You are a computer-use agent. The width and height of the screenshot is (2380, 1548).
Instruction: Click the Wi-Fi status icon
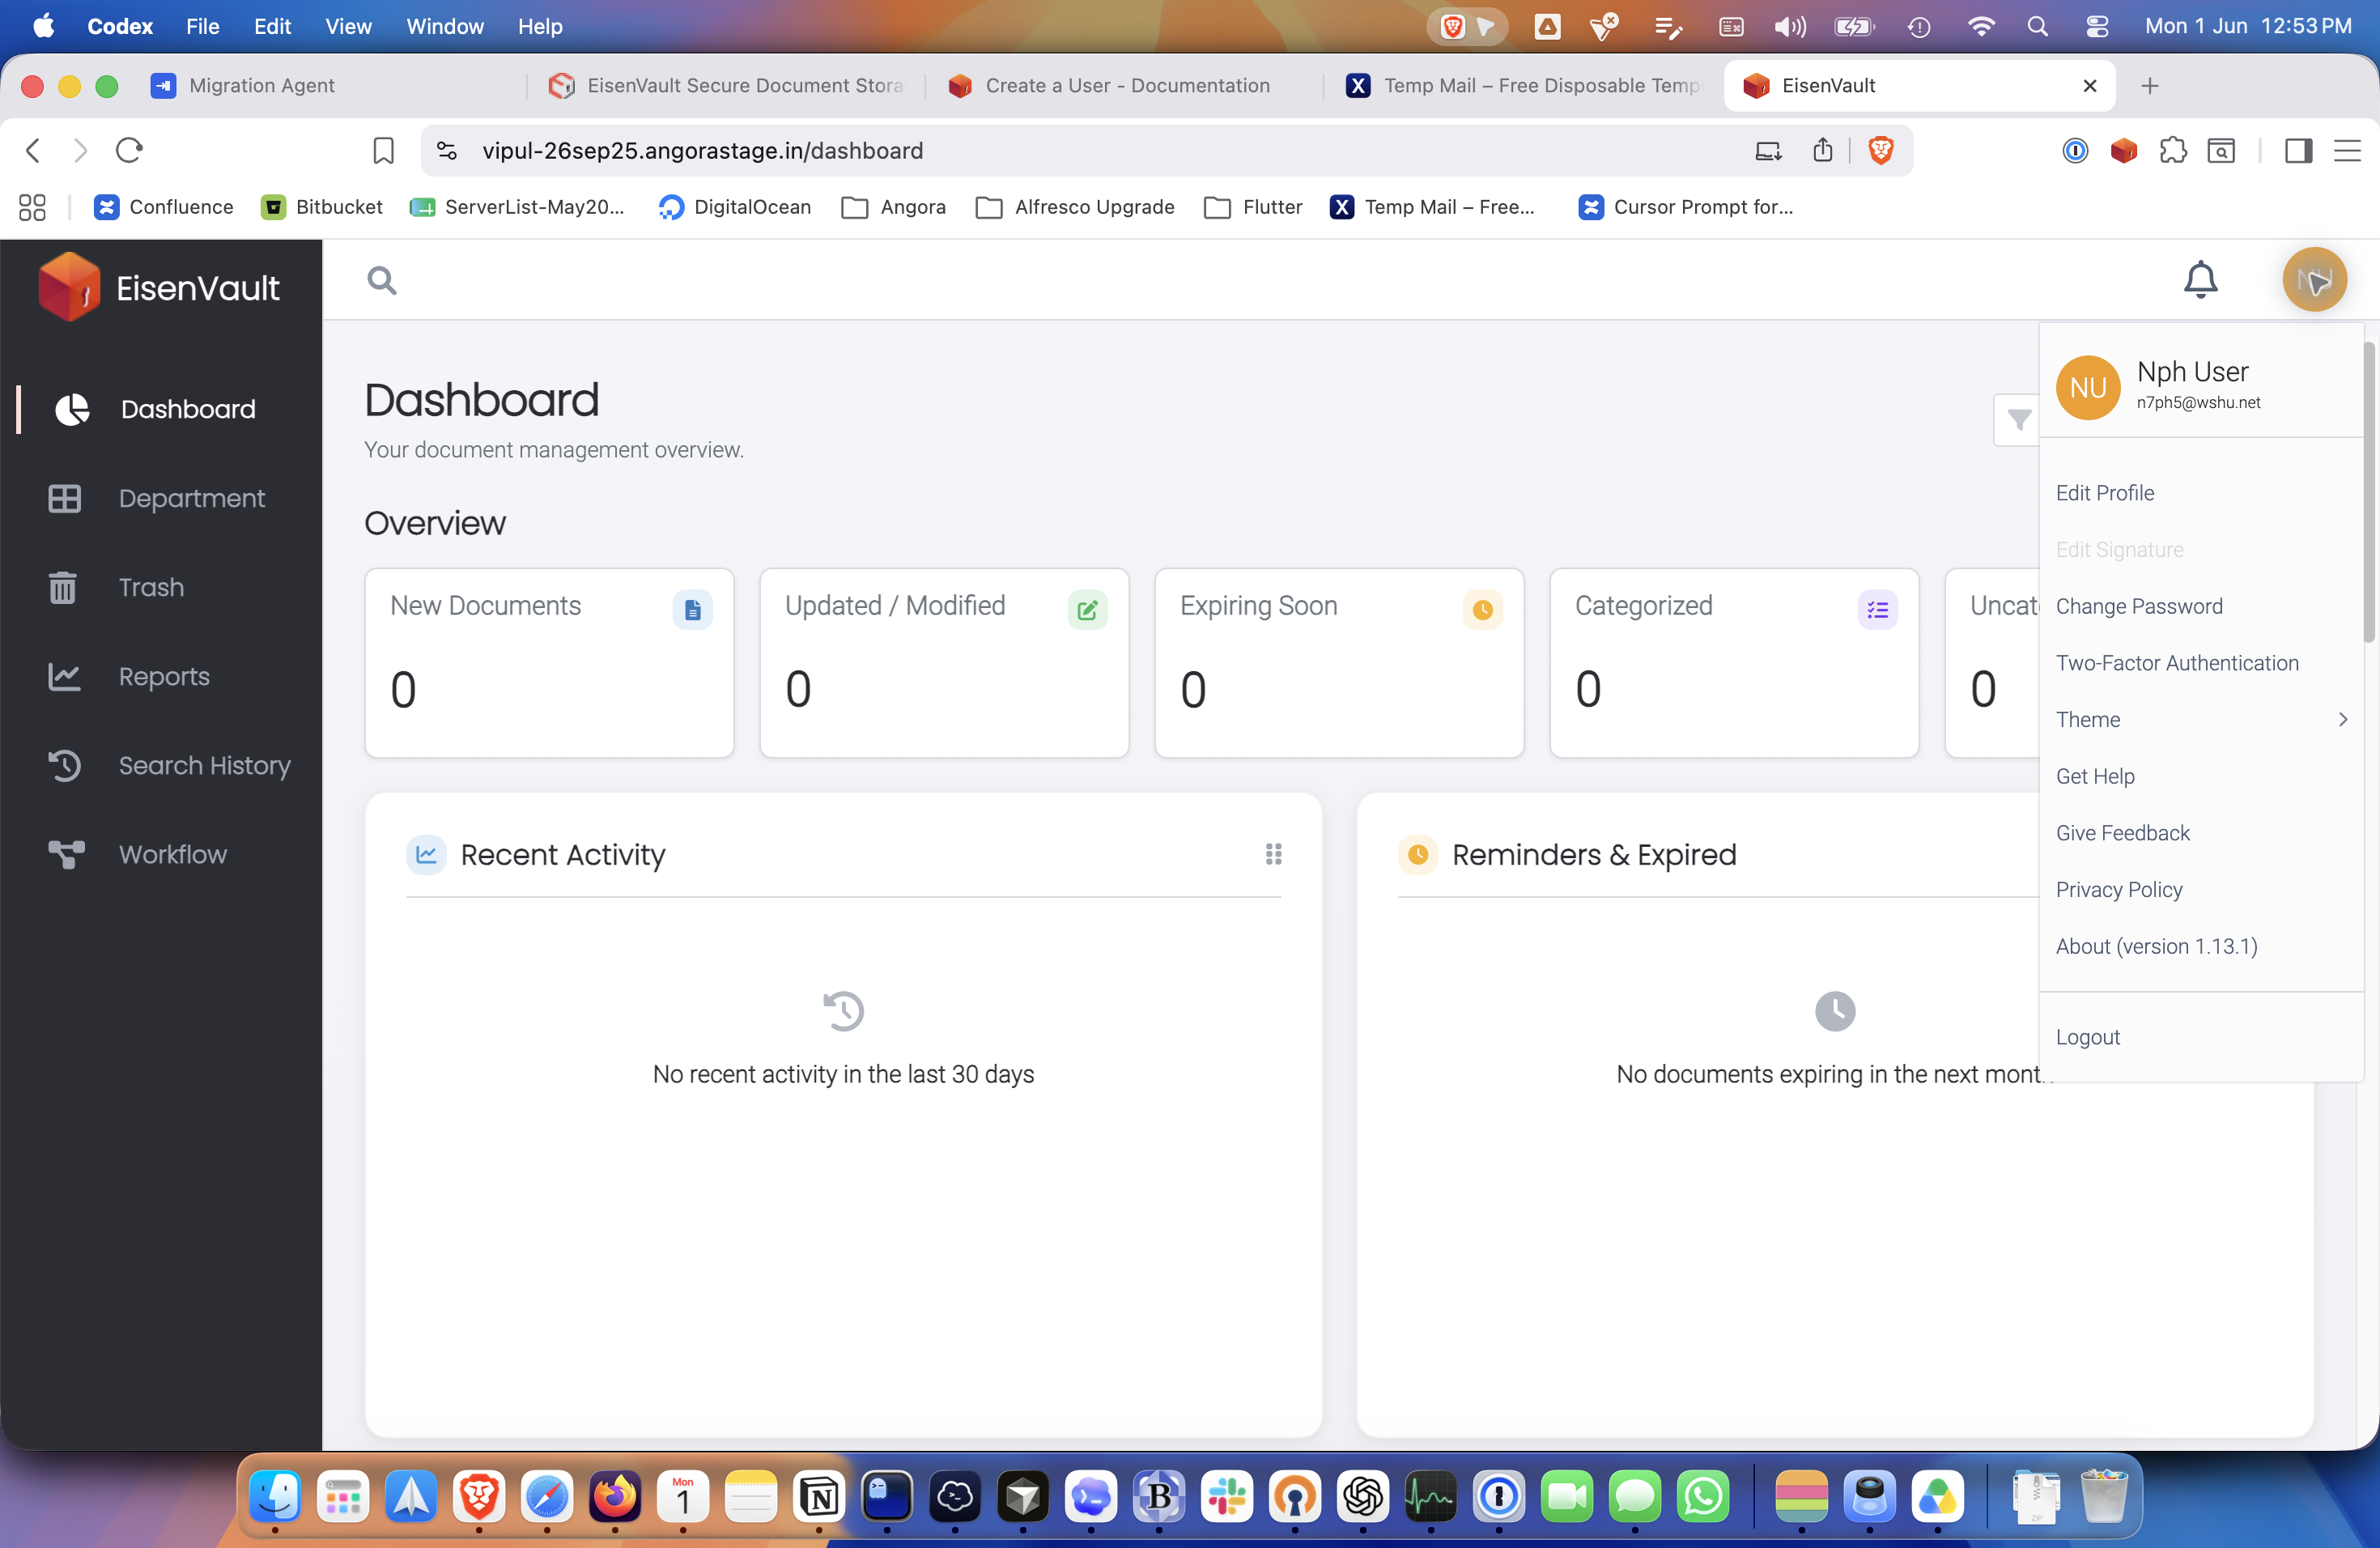click(1980, 27)
